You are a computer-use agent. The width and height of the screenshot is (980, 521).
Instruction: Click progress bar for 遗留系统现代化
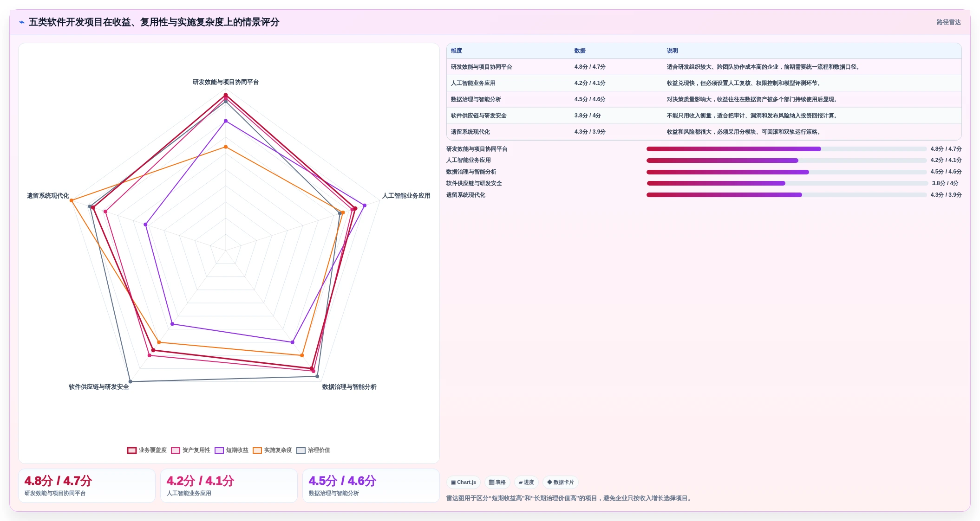pos(786,195)
